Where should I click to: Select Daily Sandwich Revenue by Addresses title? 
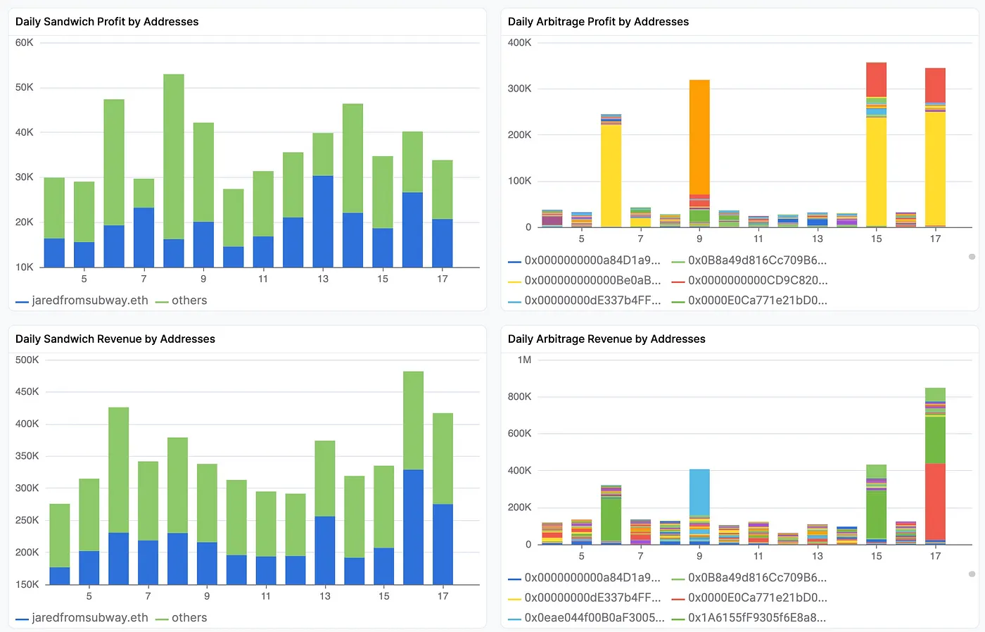pyautogui.click(x=115, y=339)
